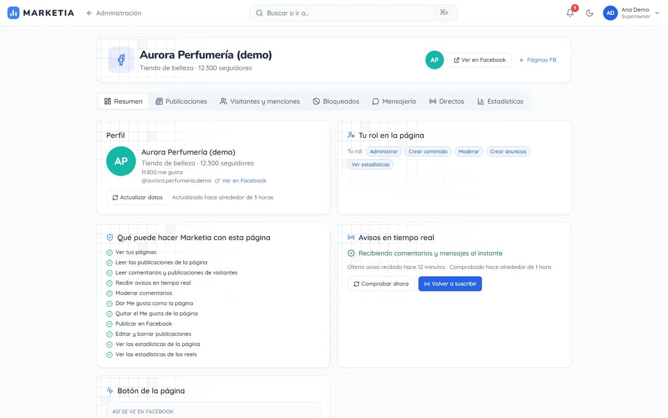Click green check beside 'Recibiendo comentarios'
Screen dimensions: 668x418
(351, 253)
